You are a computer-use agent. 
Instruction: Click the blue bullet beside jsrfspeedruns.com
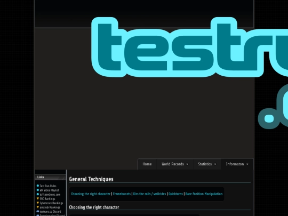tap(38, 194)
